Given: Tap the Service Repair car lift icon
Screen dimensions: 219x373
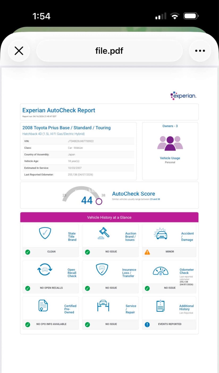Looking at the screenshot, I should [x=103, y=306].
